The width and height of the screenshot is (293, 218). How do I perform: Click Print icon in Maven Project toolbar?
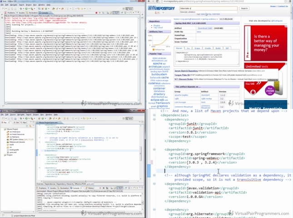tap(15, 119)
